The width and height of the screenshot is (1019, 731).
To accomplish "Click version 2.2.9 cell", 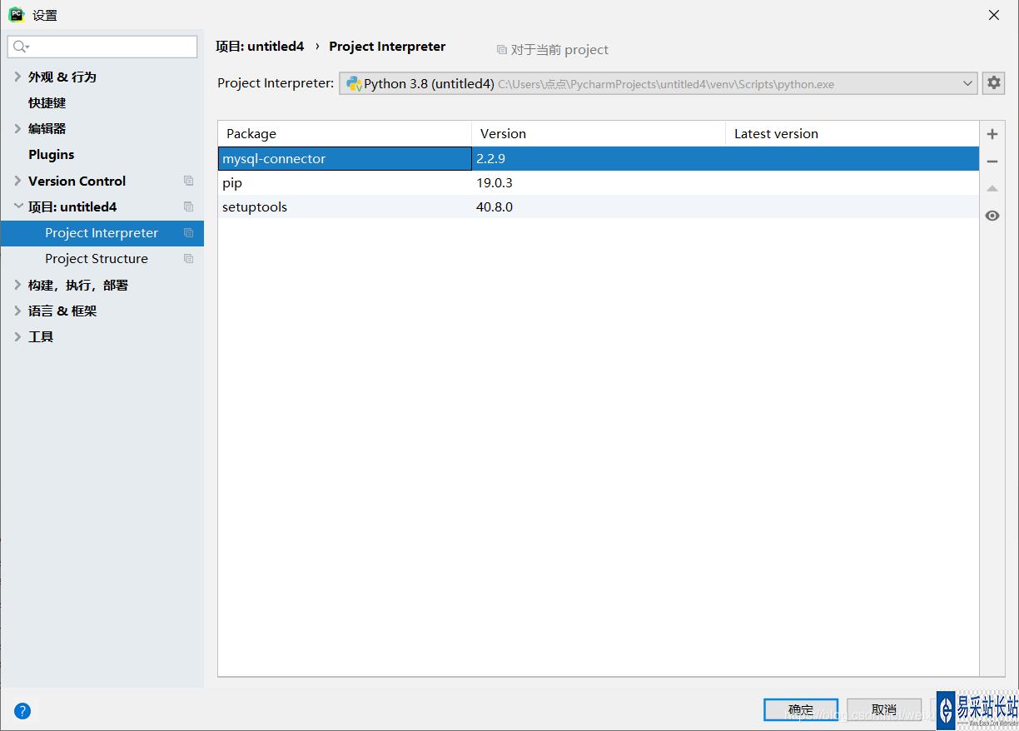I will (x=599, y=158).
